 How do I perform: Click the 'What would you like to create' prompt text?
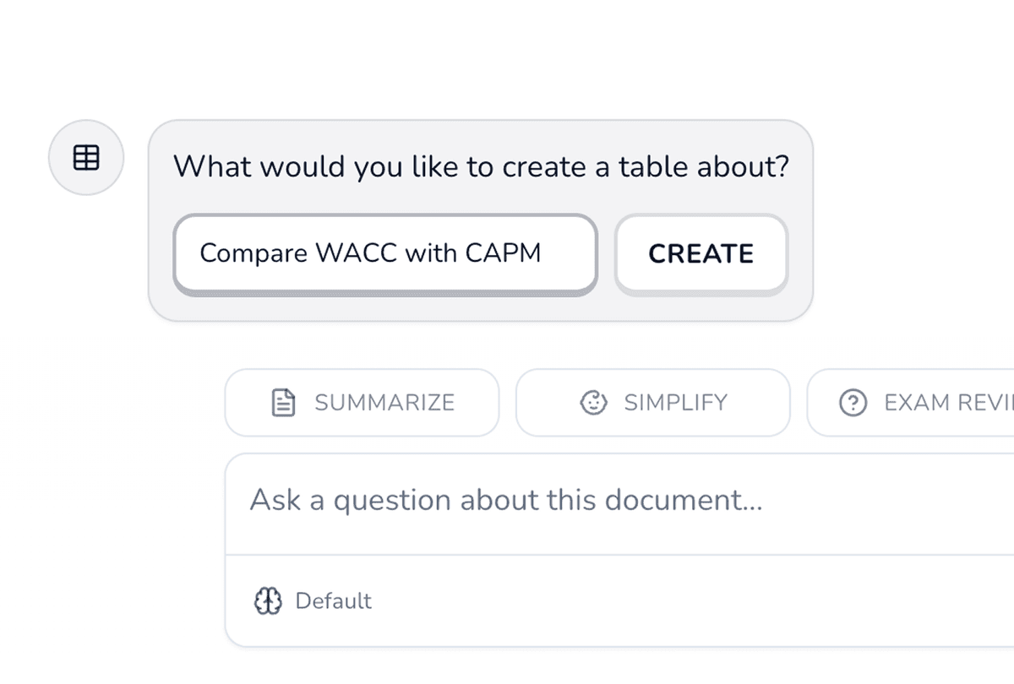pos(480,166)
